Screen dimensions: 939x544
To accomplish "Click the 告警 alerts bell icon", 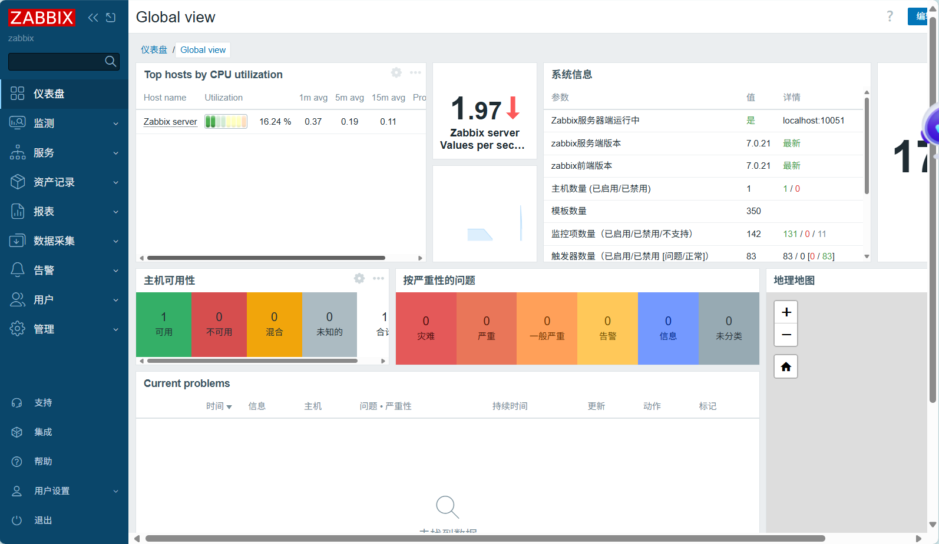I will 18,270.
